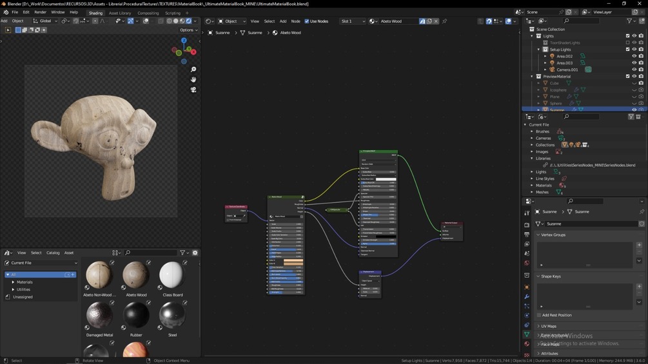Select the Damaged Metal asset thumbnail

tap(99, 315)
